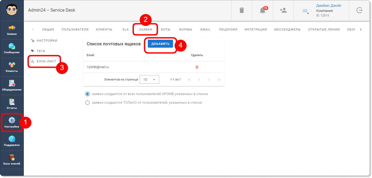
Task: Expand the items per page dropdown
Action: (x=149, y=79)
